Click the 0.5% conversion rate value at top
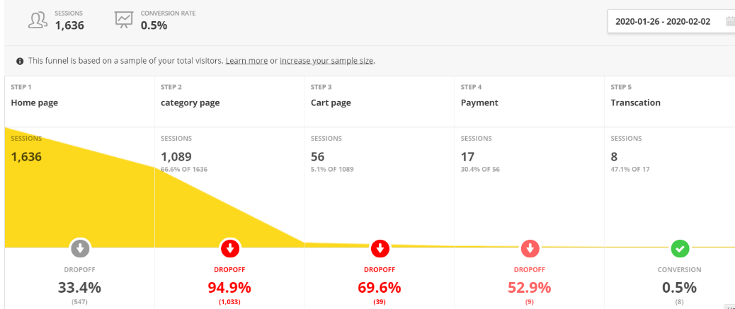 (154, 25)
